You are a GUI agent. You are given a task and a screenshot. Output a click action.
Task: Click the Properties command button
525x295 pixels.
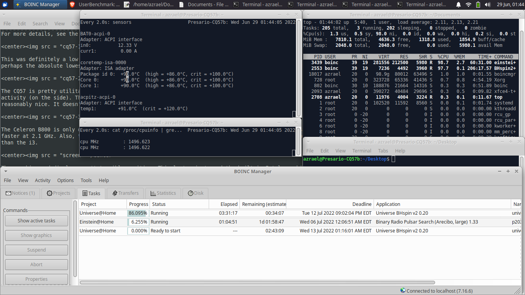click(x=37, y=279)
